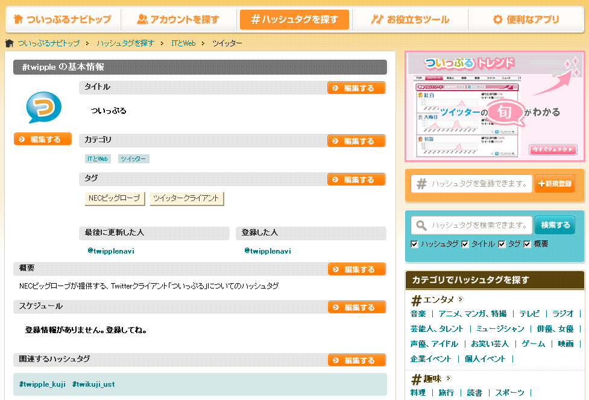Image resolution: width=589 pixels, height=400 pixels.
Task: Open ついっぷるナビトップ tab in navigation bar
Action: click(63, 19)
